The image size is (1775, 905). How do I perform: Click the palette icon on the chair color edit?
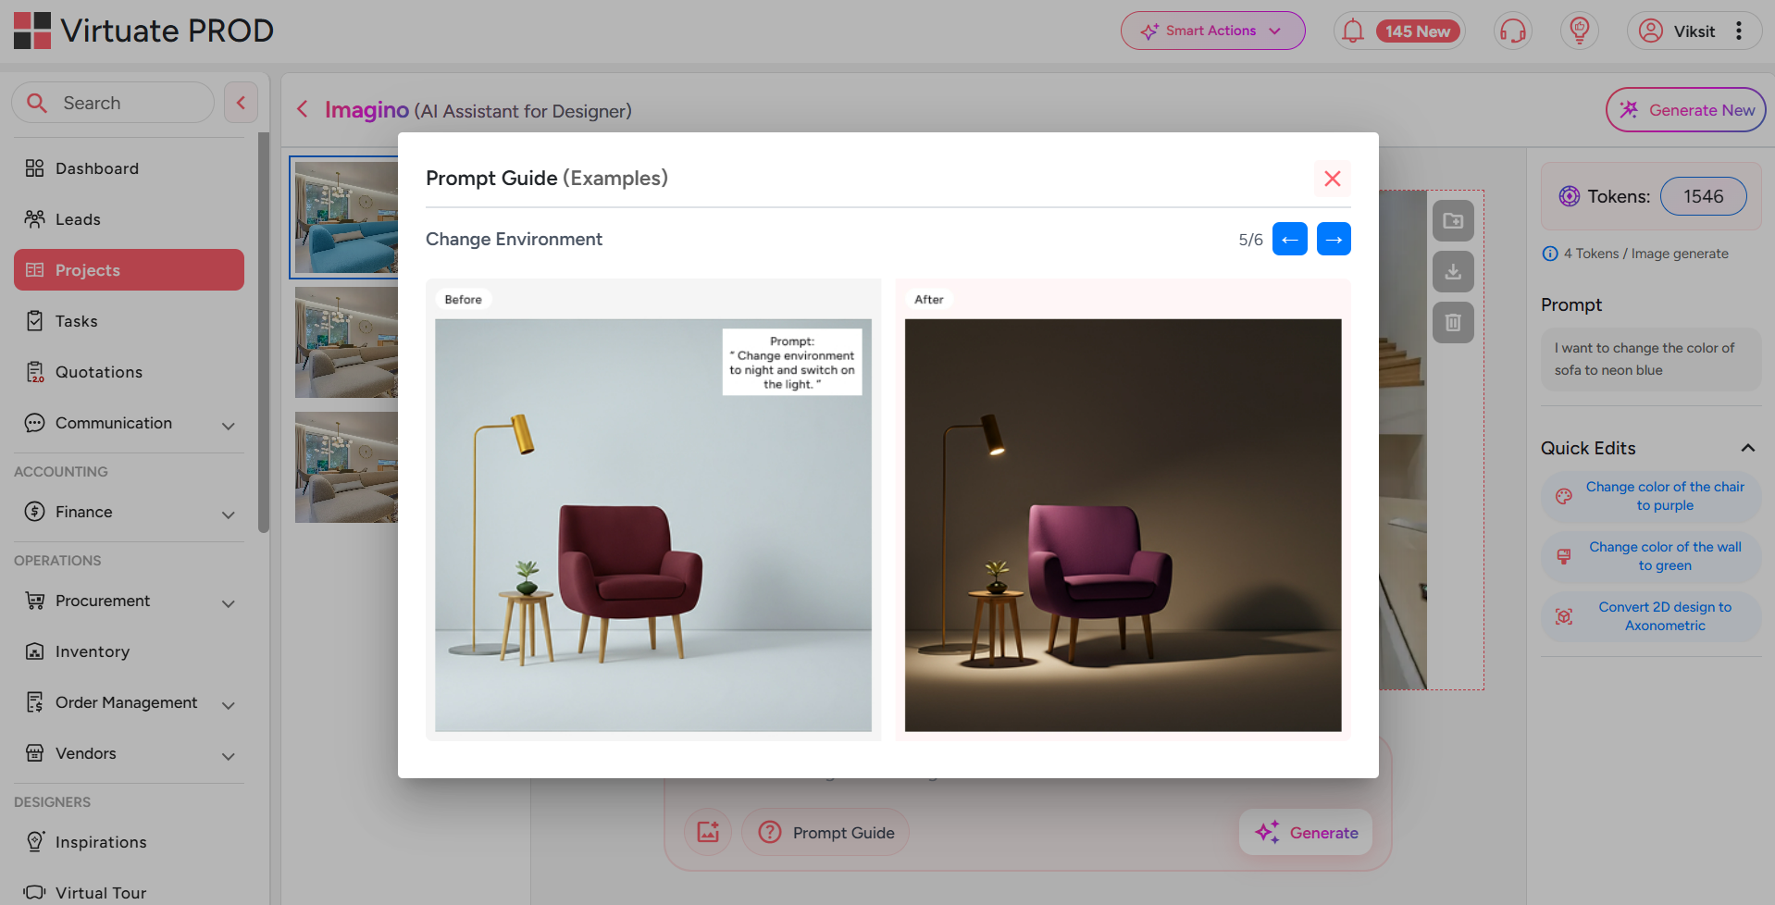(x=1563, y=496)
